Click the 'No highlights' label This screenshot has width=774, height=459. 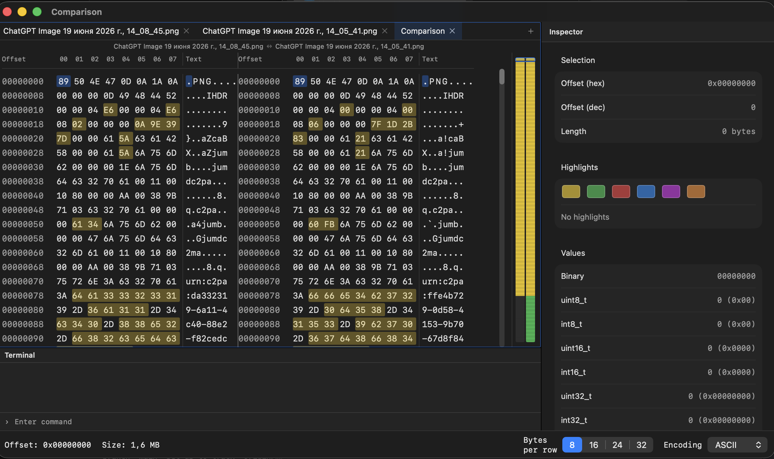(x=585, y=217)
